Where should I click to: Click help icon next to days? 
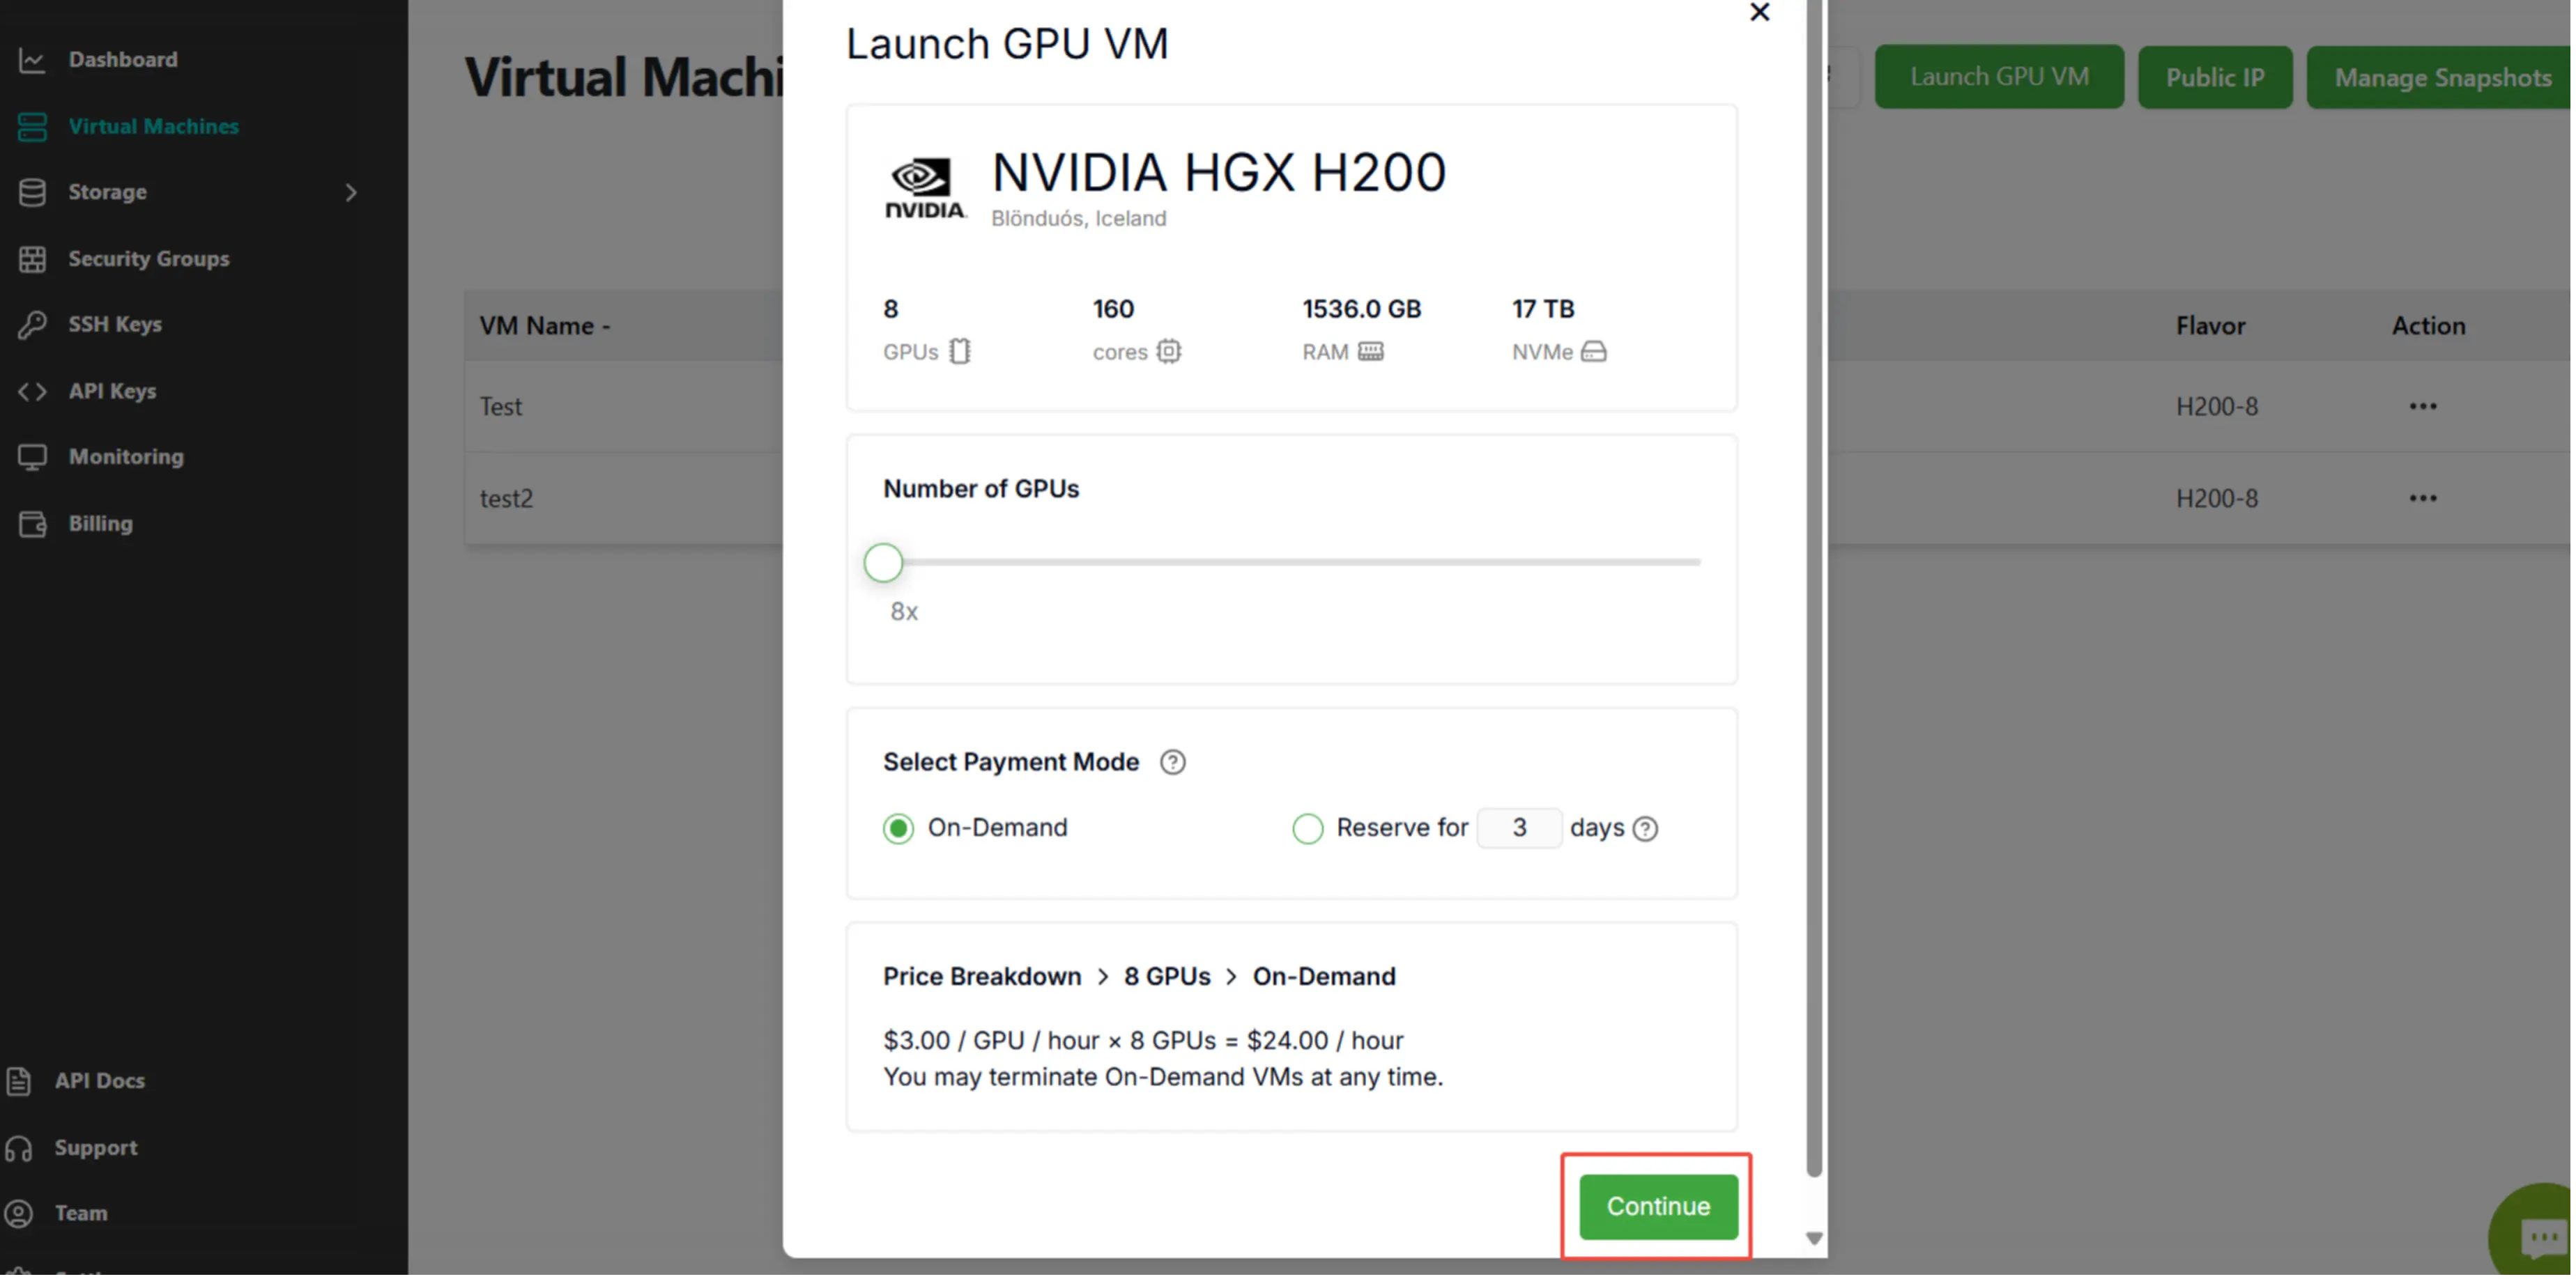coord(1645,828)
